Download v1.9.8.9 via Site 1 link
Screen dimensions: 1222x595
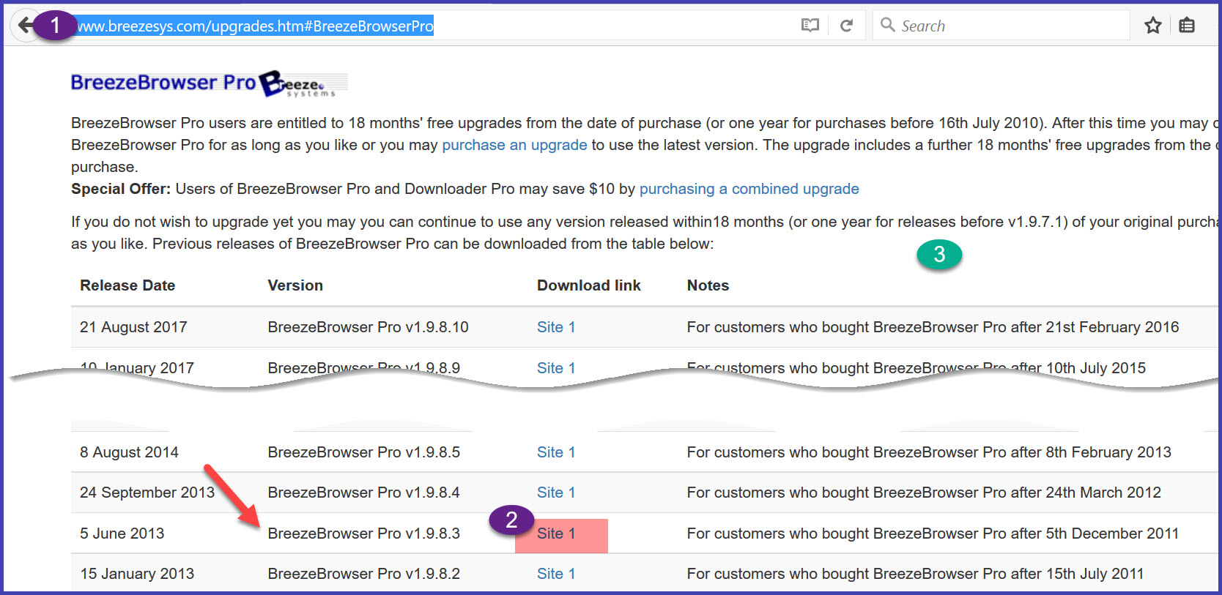[x=555, y=368]
